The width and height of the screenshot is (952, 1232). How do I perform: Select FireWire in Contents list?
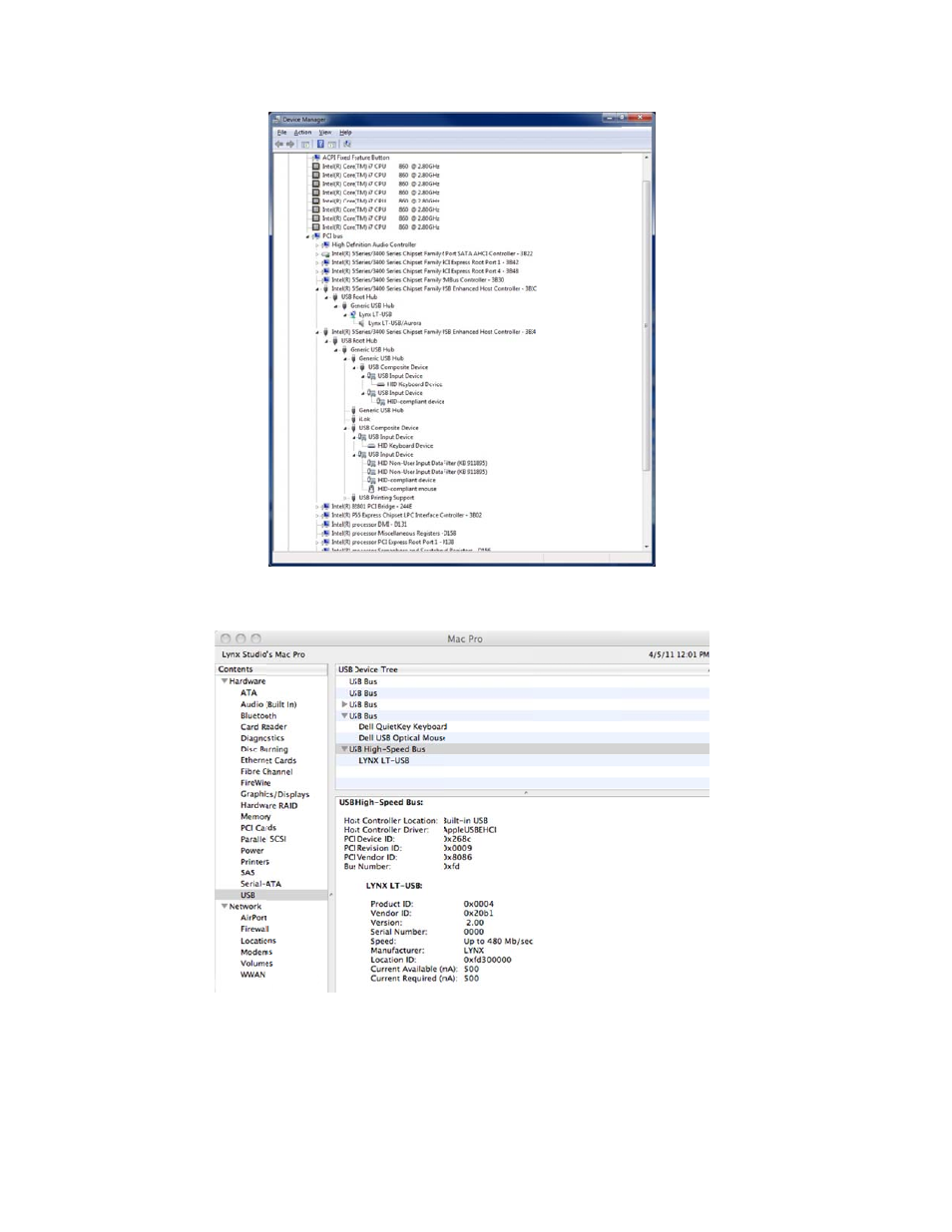coord(255,783)
